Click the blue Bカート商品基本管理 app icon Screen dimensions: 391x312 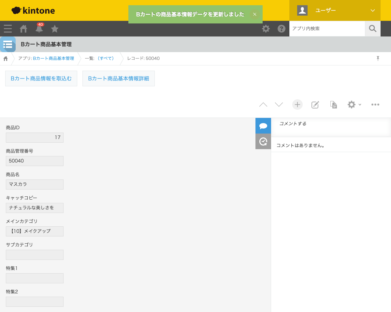click(8, 44)
